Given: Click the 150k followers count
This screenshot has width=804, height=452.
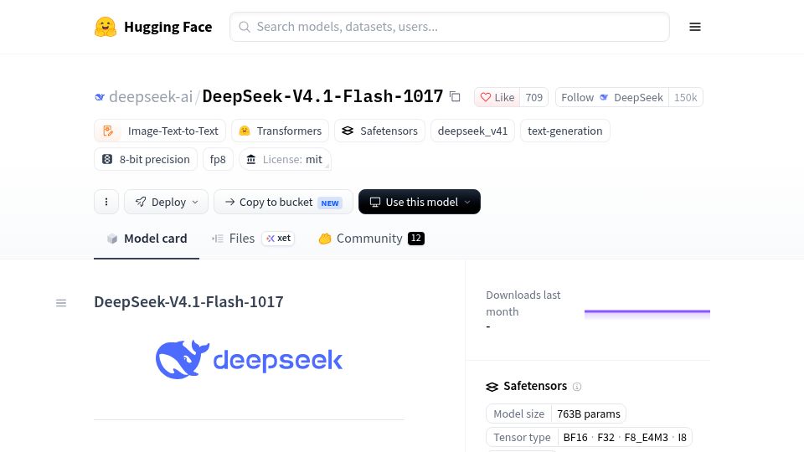Looking at the screenshot, I should point(686,97).
